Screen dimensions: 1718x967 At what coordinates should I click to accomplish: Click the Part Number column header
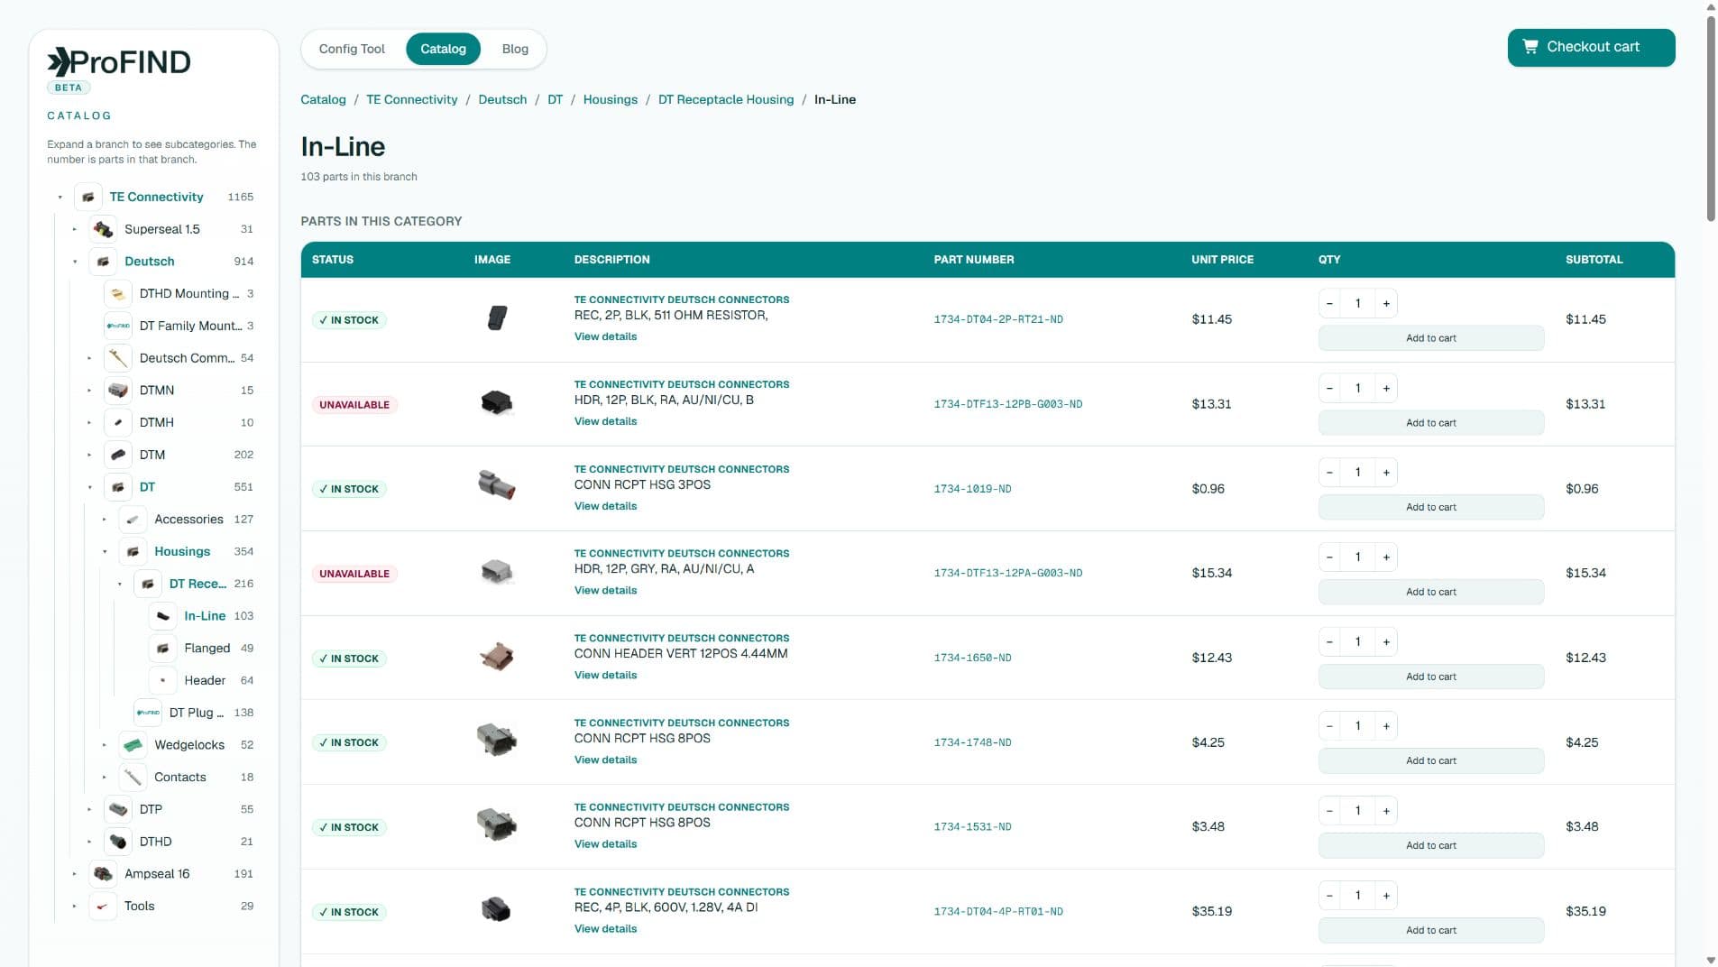[x=974, y=260]
